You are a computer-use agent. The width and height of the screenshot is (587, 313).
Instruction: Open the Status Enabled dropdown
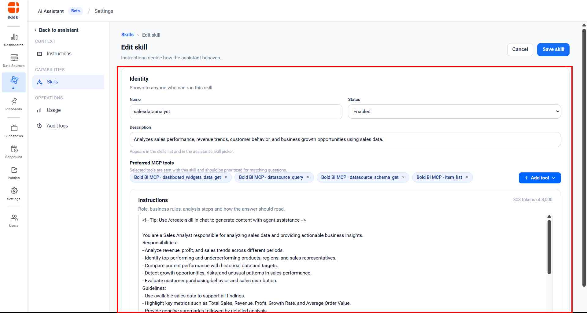[454, 112]
